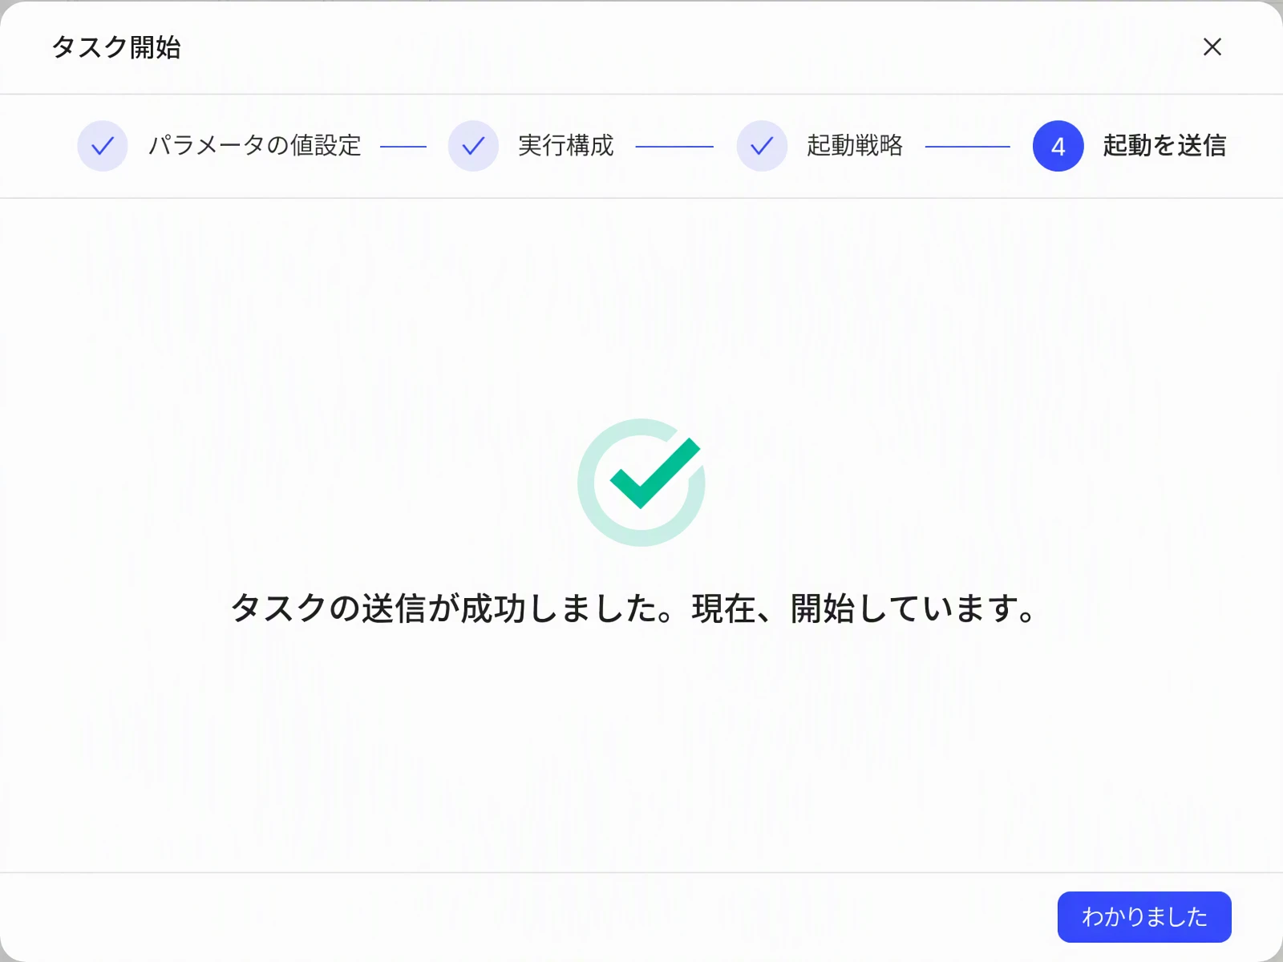Select the パラメータの値設定 step label
The height and width of the screenshot is (962, 1283).
[x=255, y=146]
